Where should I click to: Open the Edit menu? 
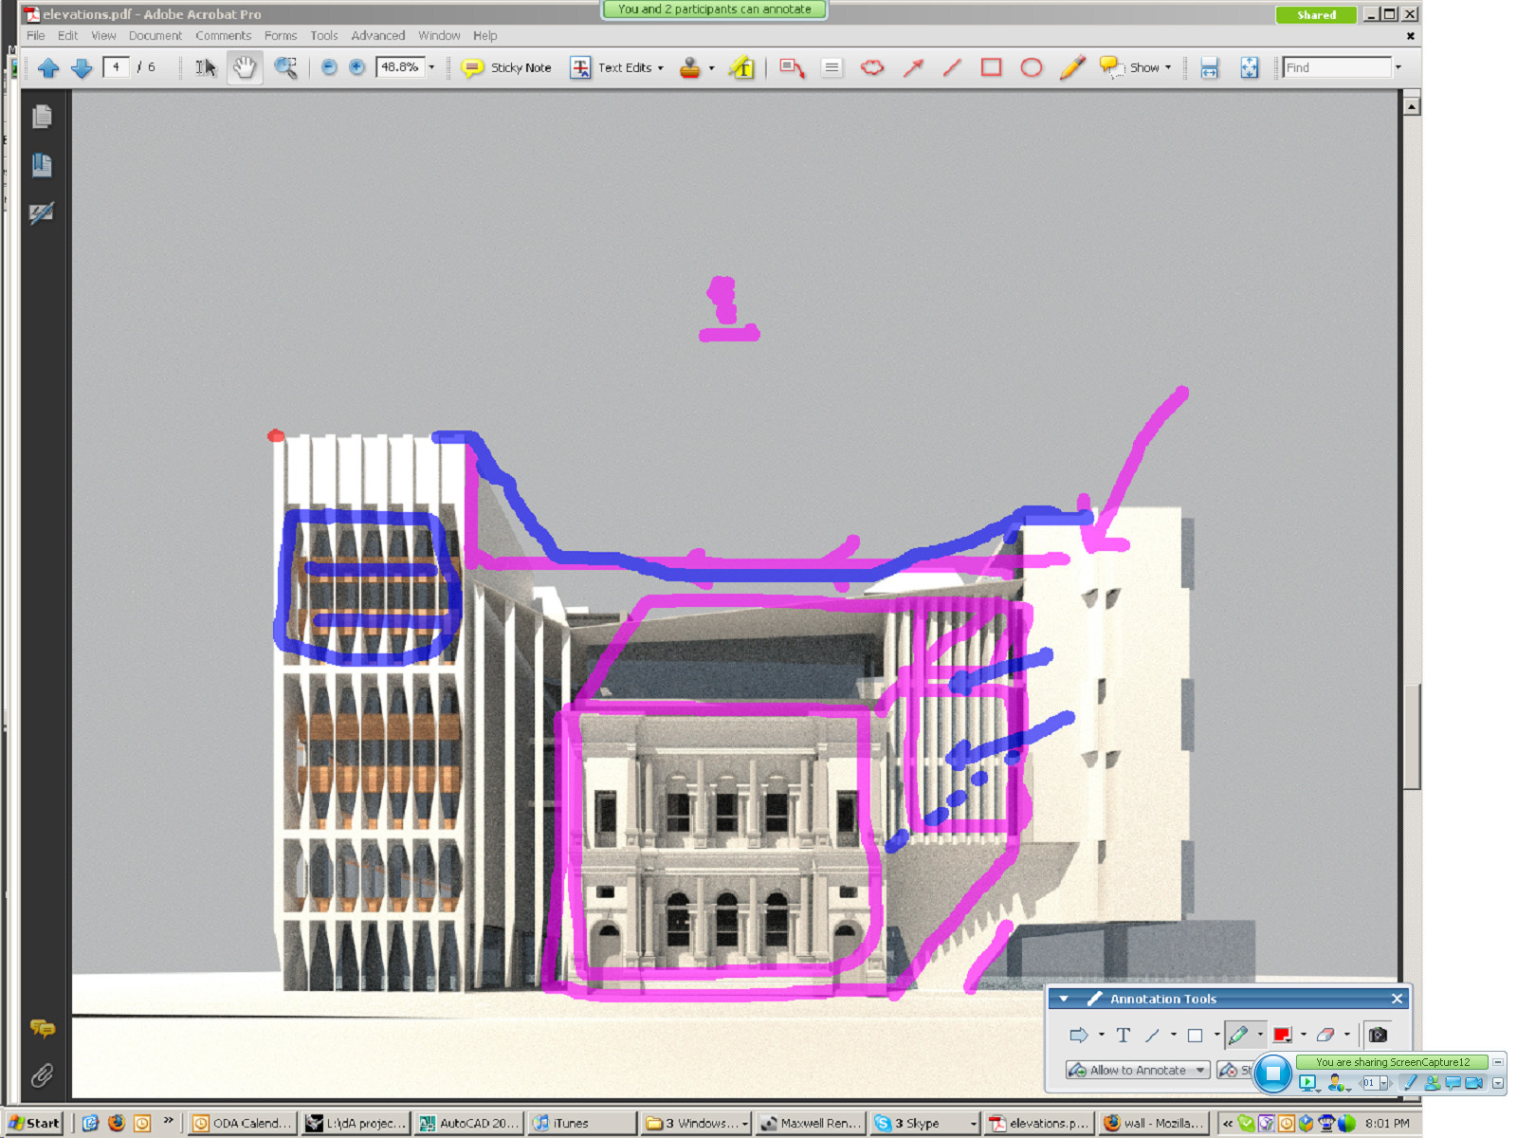68,35
